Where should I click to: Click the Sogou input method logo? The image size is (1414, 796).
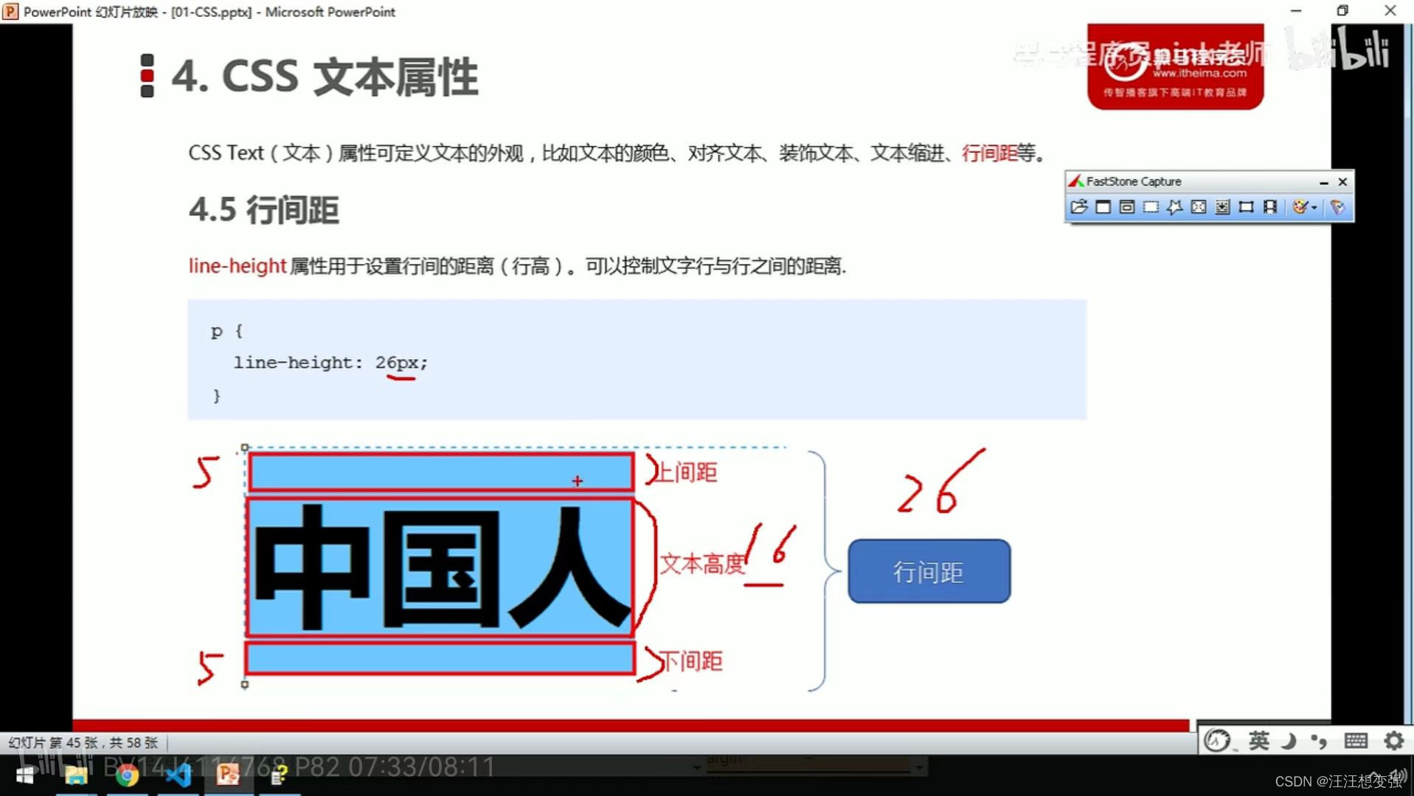pyautogui.click(x=1218, y=740)
